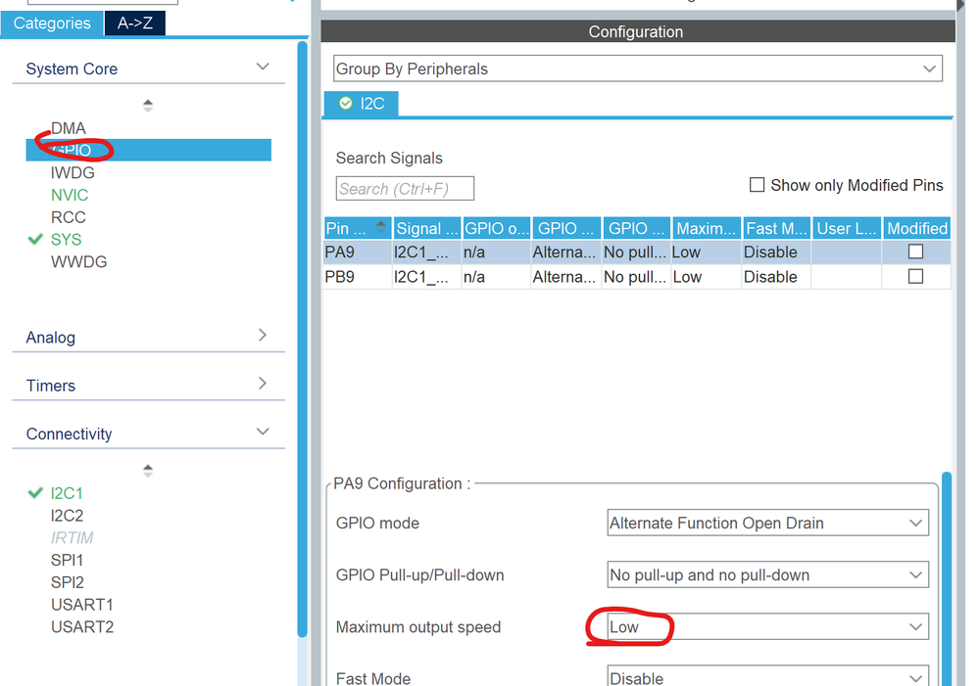Click the sort arrows above I2C1 list
This screenshot has width=979, height=686.
tap(148, 471)
